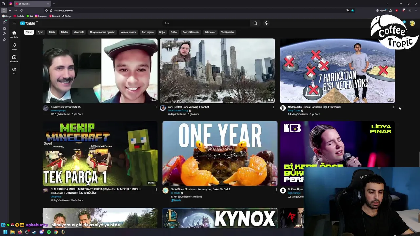The height and width of the screenshot is (236, 420).
Task: Select the Minecraft filter chip
Action: coord(79,32)
